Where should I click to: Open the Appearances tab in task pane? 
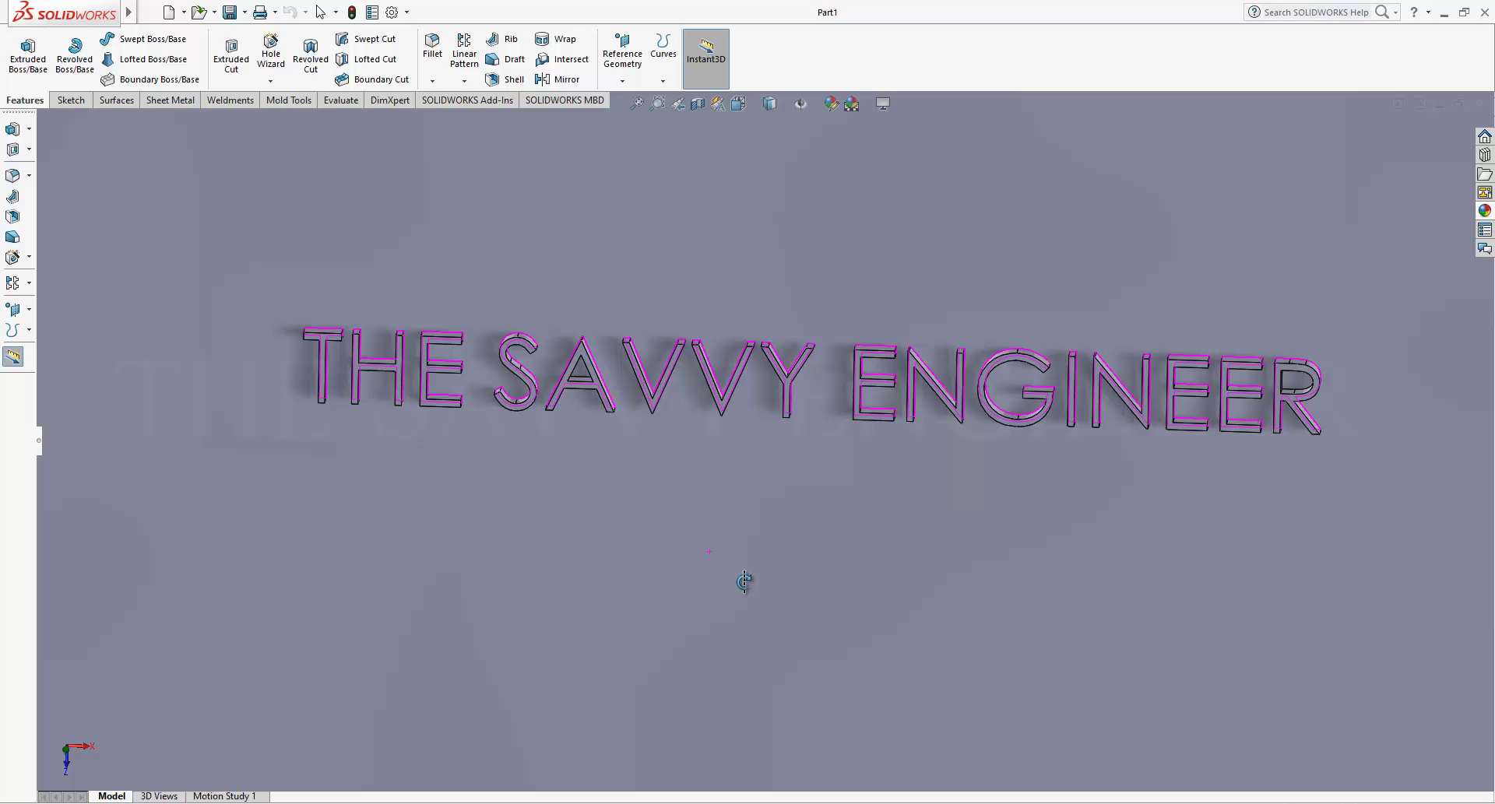[1485, 211]
